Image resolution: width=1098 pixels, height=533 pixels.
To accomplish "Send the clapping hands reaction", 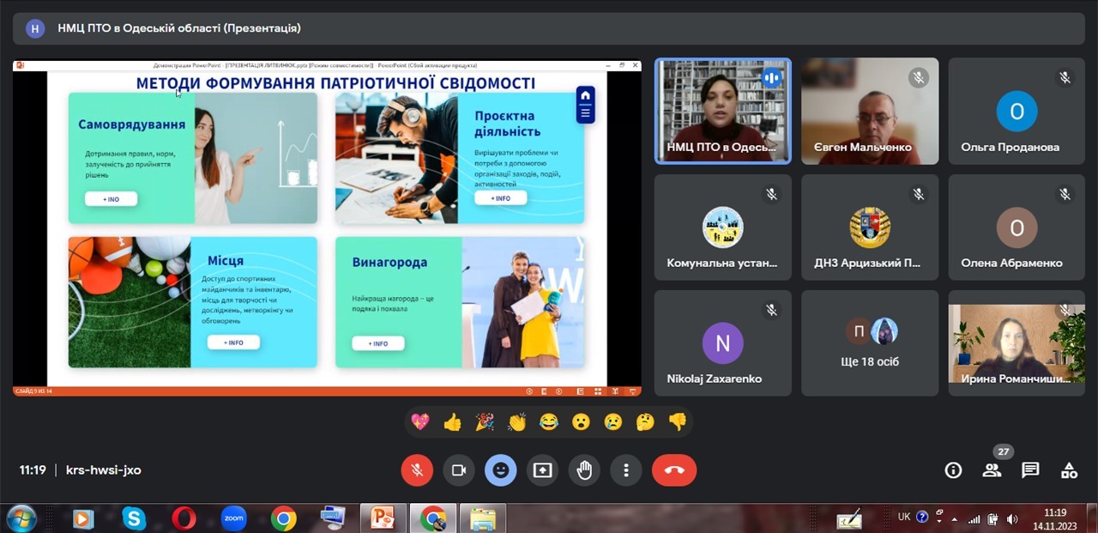I will click(516, 422).
